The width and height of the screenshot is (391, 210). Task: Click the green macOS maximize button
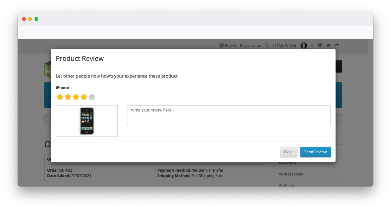(x=36, y=19)
